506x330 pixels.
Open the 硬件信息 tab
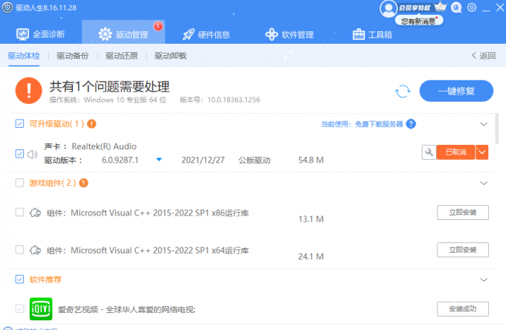point(206,34)
